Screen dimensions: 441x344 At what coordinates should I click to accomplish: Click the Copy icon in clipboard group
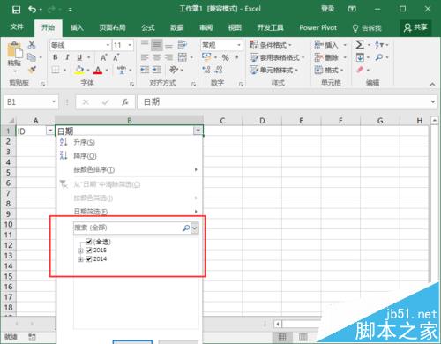click(32, 57)
